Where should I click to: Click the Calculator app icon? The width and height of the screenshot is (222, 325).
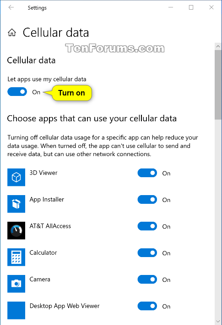(16, 257)
